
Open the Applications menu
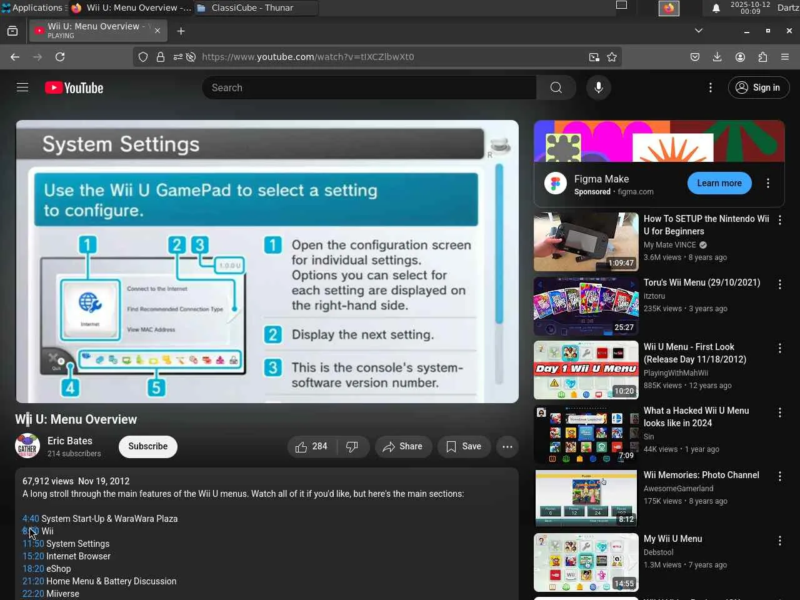click(32, 8)
